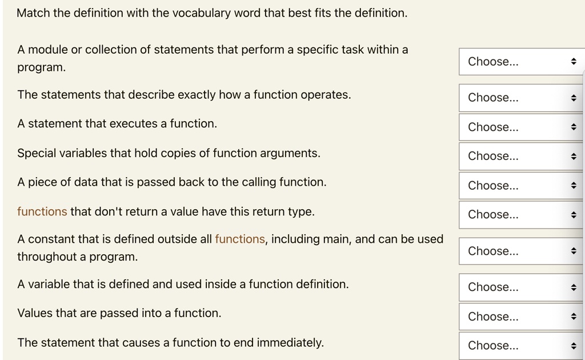This screenshot has width=585, height=360.
Task: Open dropdown for 'don't return a value' definition
Action: click(521, 215)
